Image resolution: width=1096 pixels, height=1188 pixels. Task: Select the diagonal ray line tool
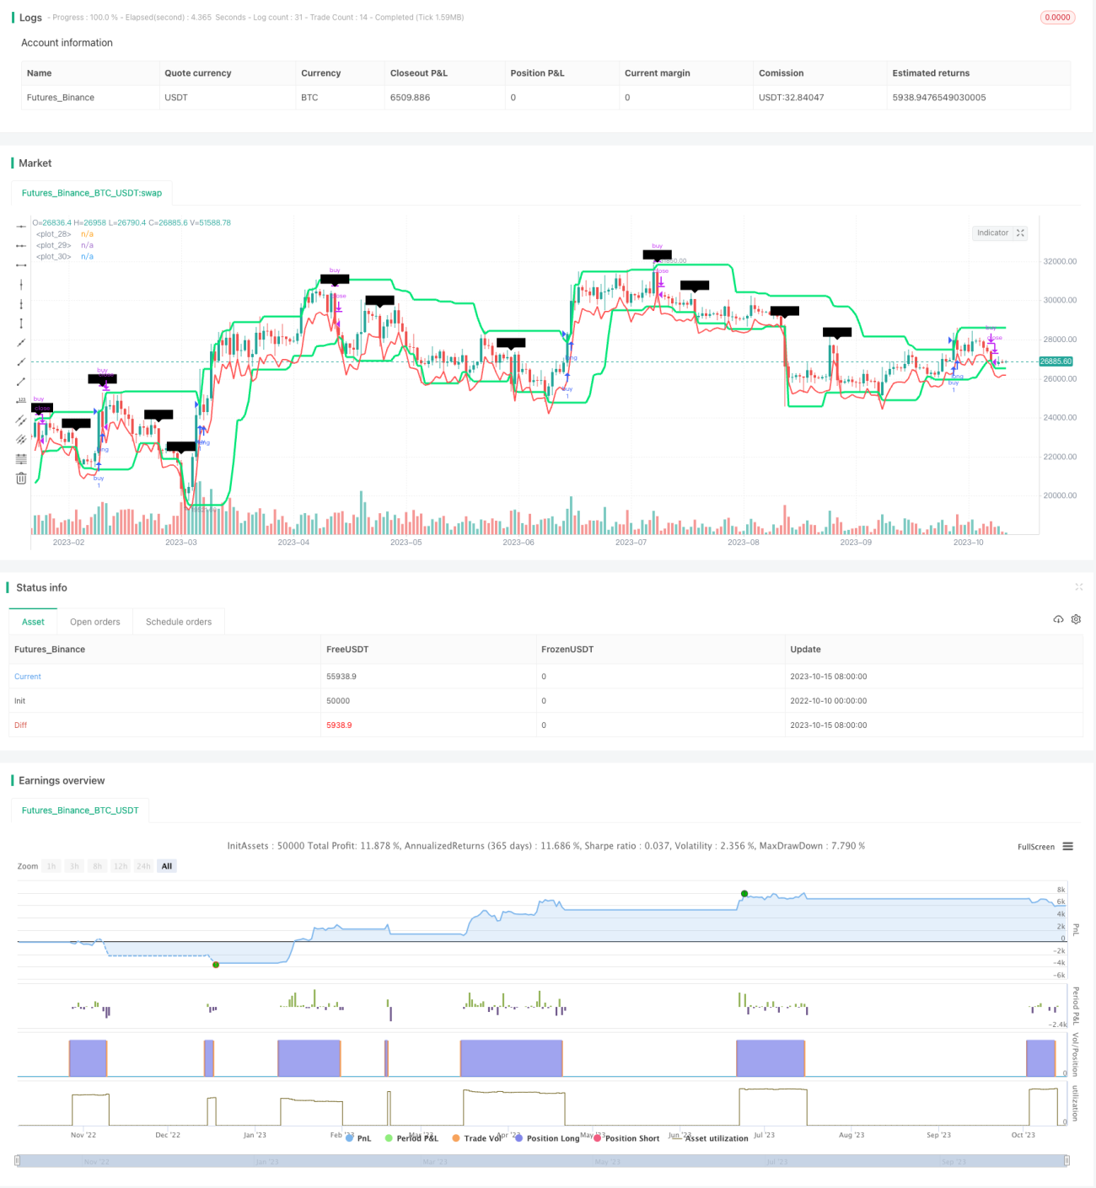point(21,361)
